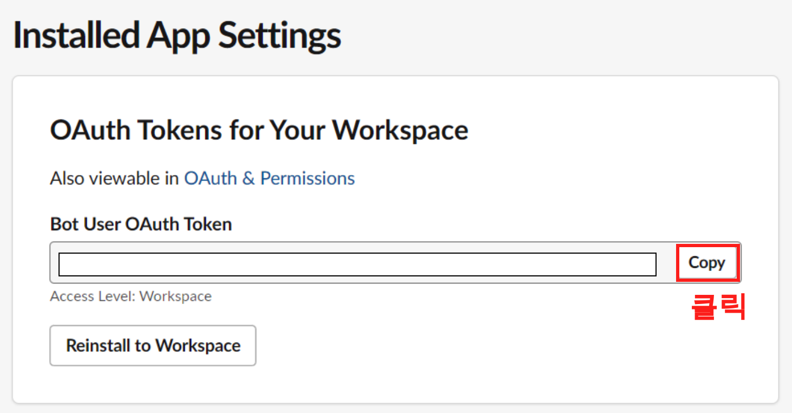The image size is (792, 413).
Task: Focus the Bot User OAuth Token field
Action: tap(395, 263)
